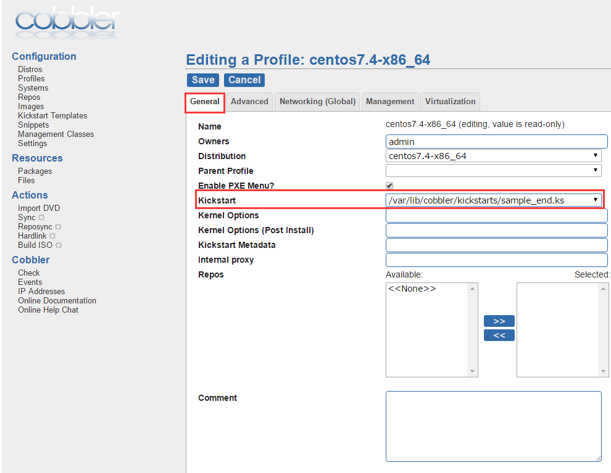Open Files under Resources
This screenshot has width=611, height=473.
pos(26,181)
